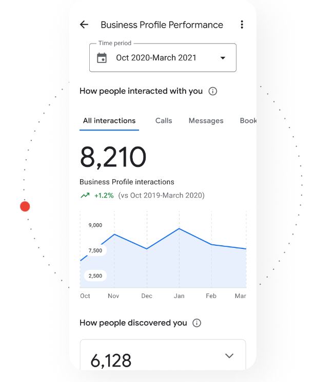Click the January peak on the chart

(179, 228)
